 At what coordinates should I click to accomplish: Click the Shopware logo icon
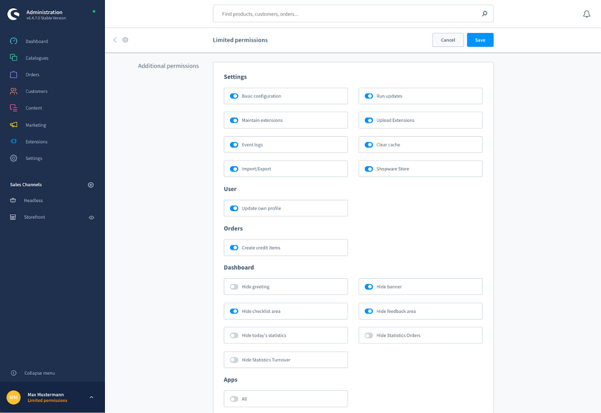[x=13, y=14]
